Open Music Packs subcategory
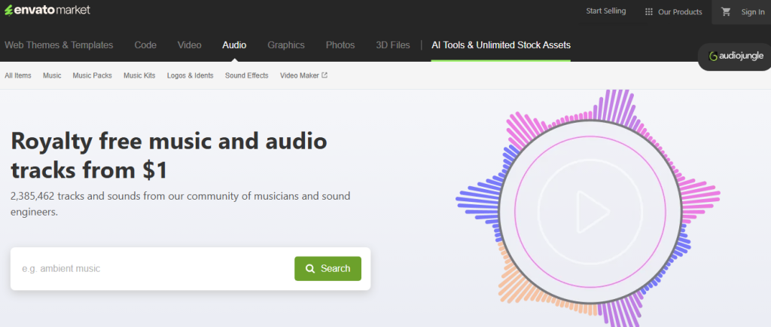This screenshot has height=327, width=771. click(93, 75)
